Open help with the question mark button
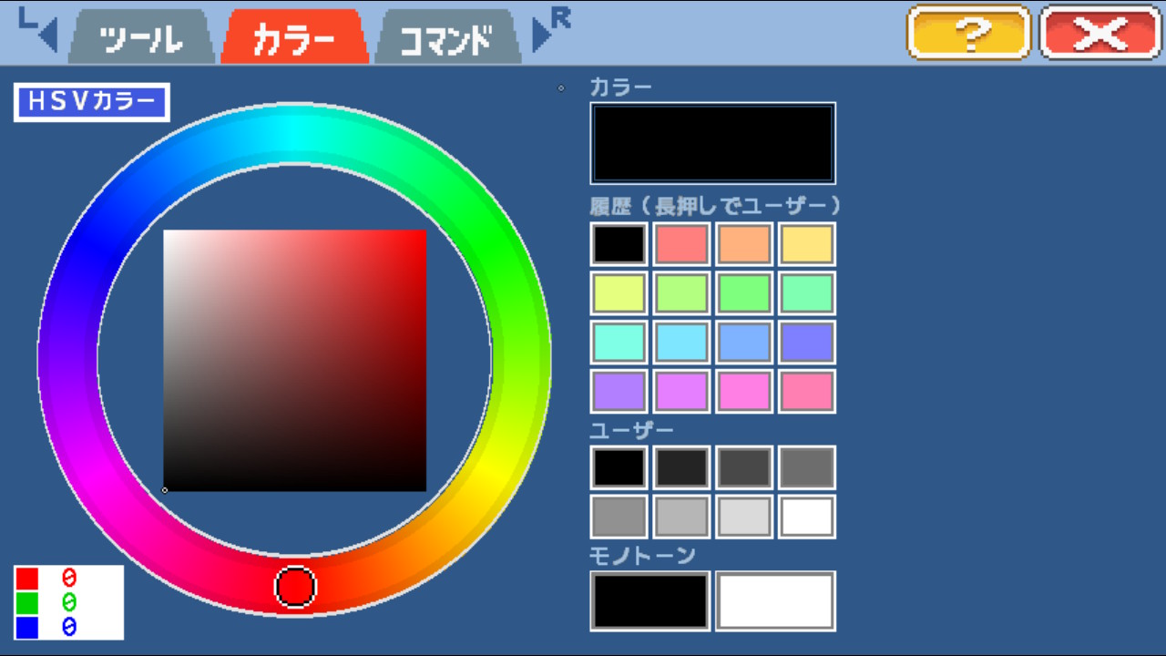Image resolution: width=1166 pixels, height=656 pixels. 969,33
